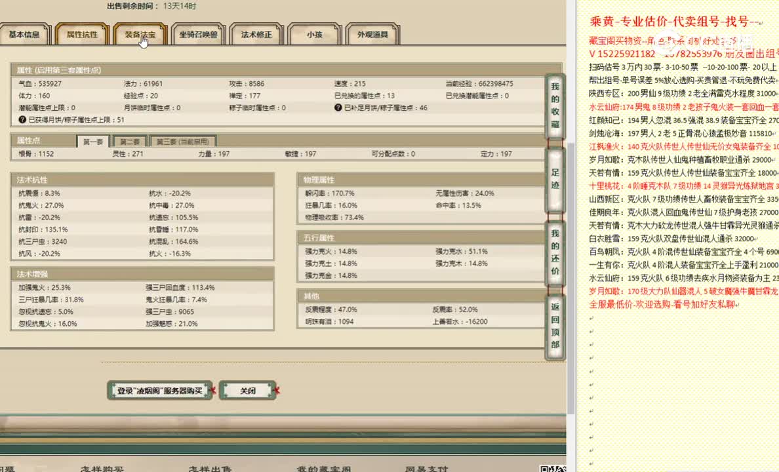Select the 坐骑召唤兽 tab

click(x=198, y=34)
